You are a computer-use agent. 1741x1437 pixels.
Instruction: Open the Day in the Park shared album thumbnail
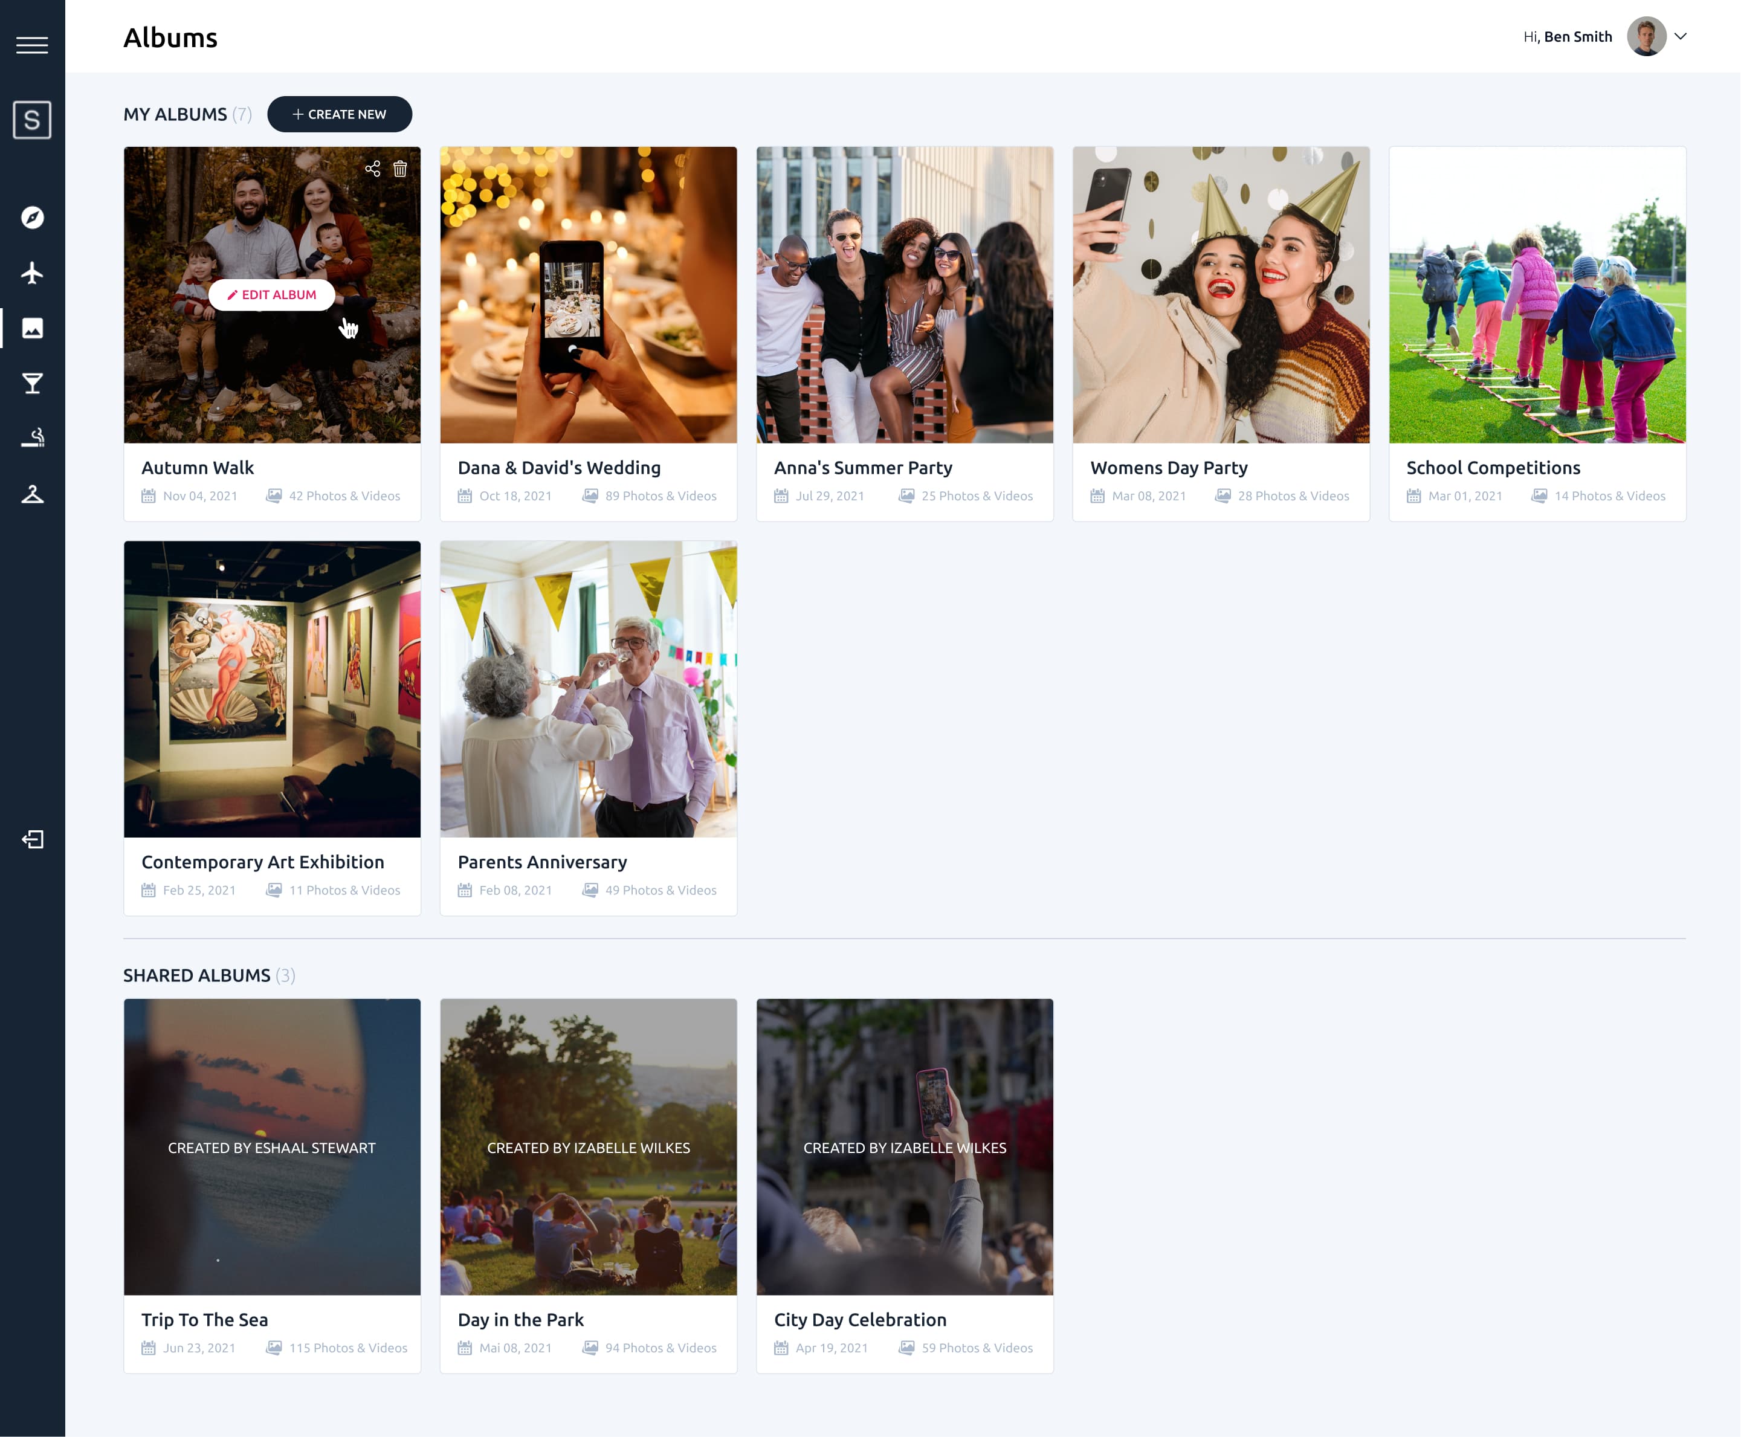click(x=589, y=1148)
